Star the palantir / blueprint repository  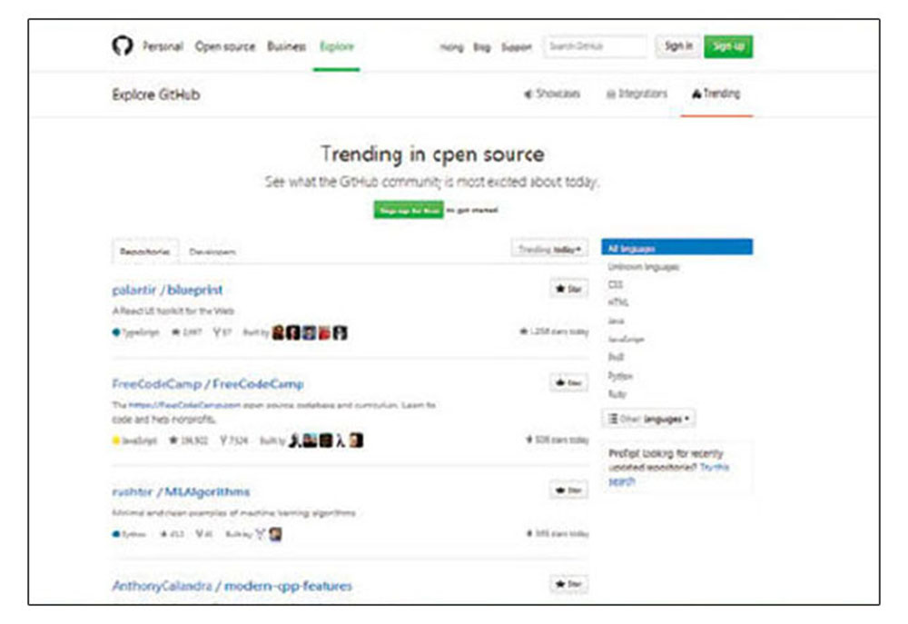pos(568,289)
